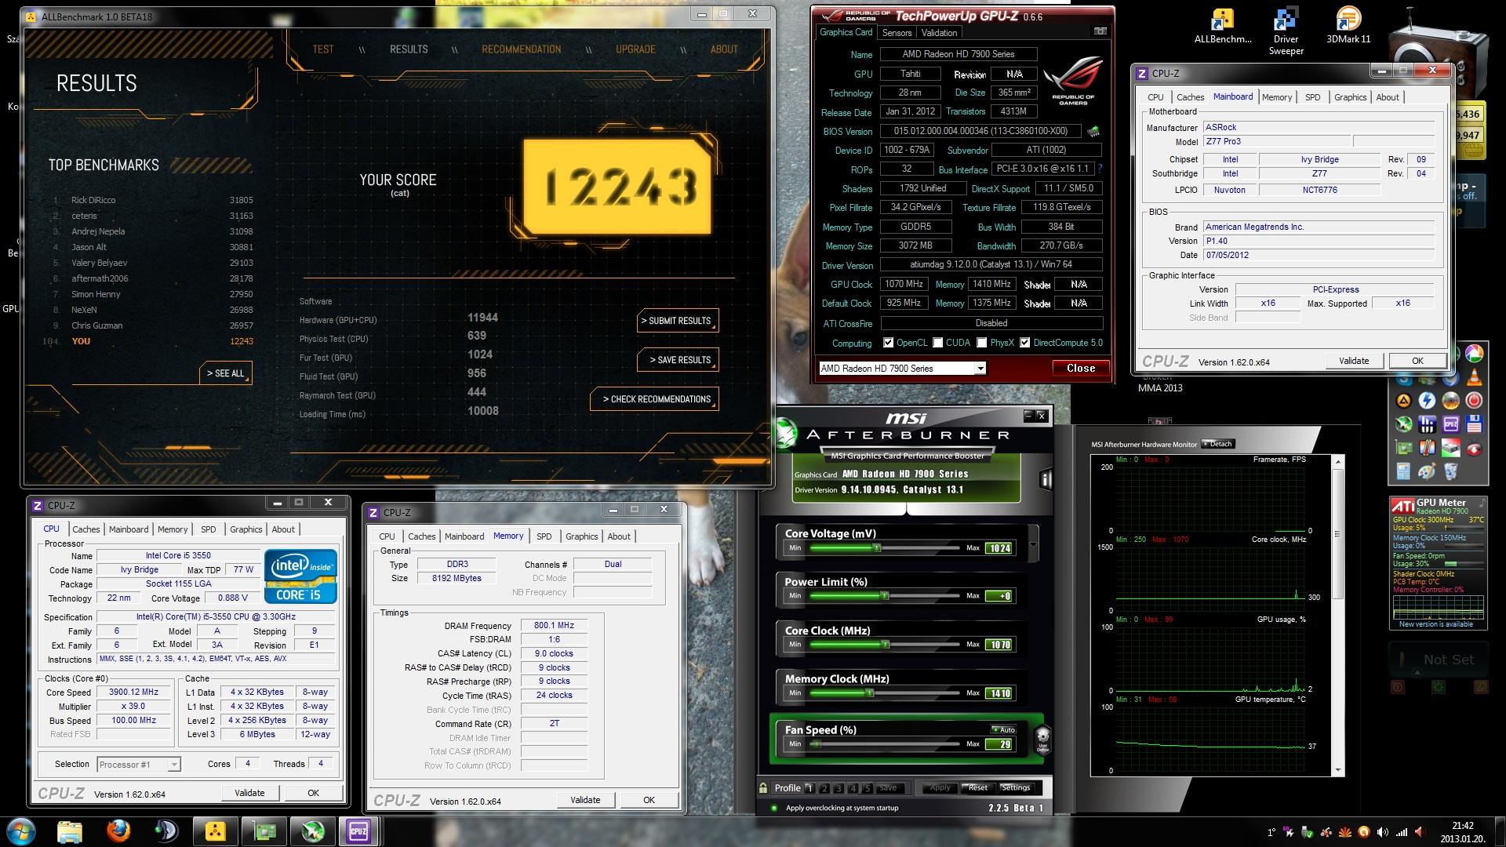Open Graphics tab in Memory CPU-Z window
The height and width of the screenshot is (847, 1506).
581,536
